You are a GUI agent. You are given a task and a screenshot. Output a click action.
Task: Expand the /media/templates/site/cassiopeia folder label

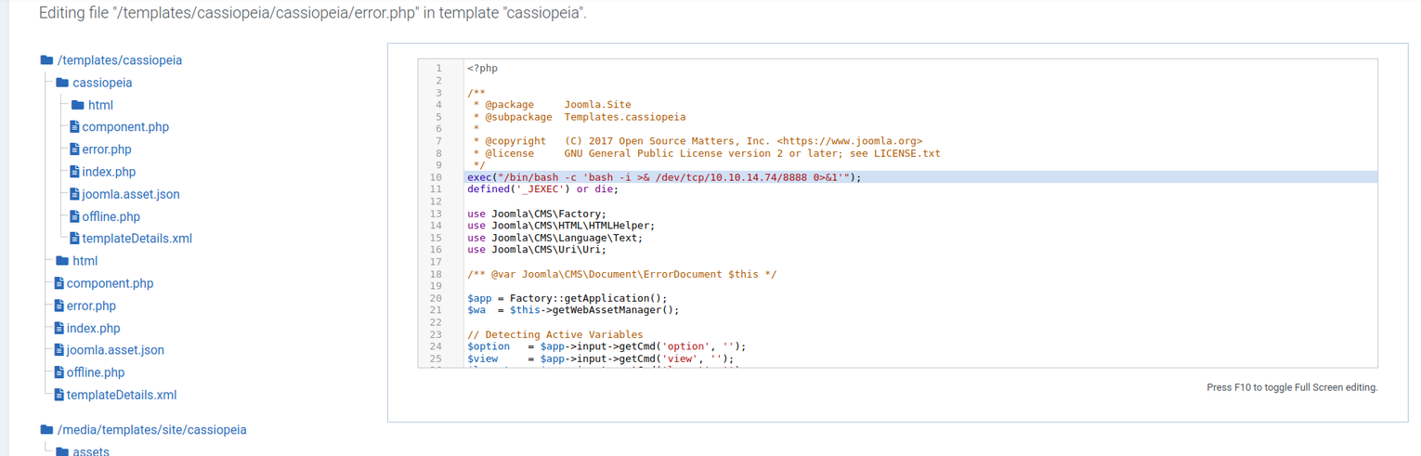pos(151,430)
